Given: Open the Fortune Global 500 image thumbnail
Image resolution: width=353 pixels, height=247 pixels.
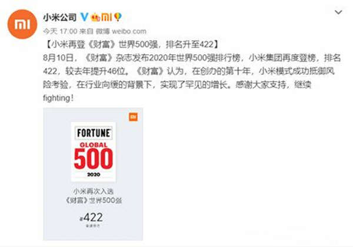Looking at the screenshot, I should tap(93, 174).
